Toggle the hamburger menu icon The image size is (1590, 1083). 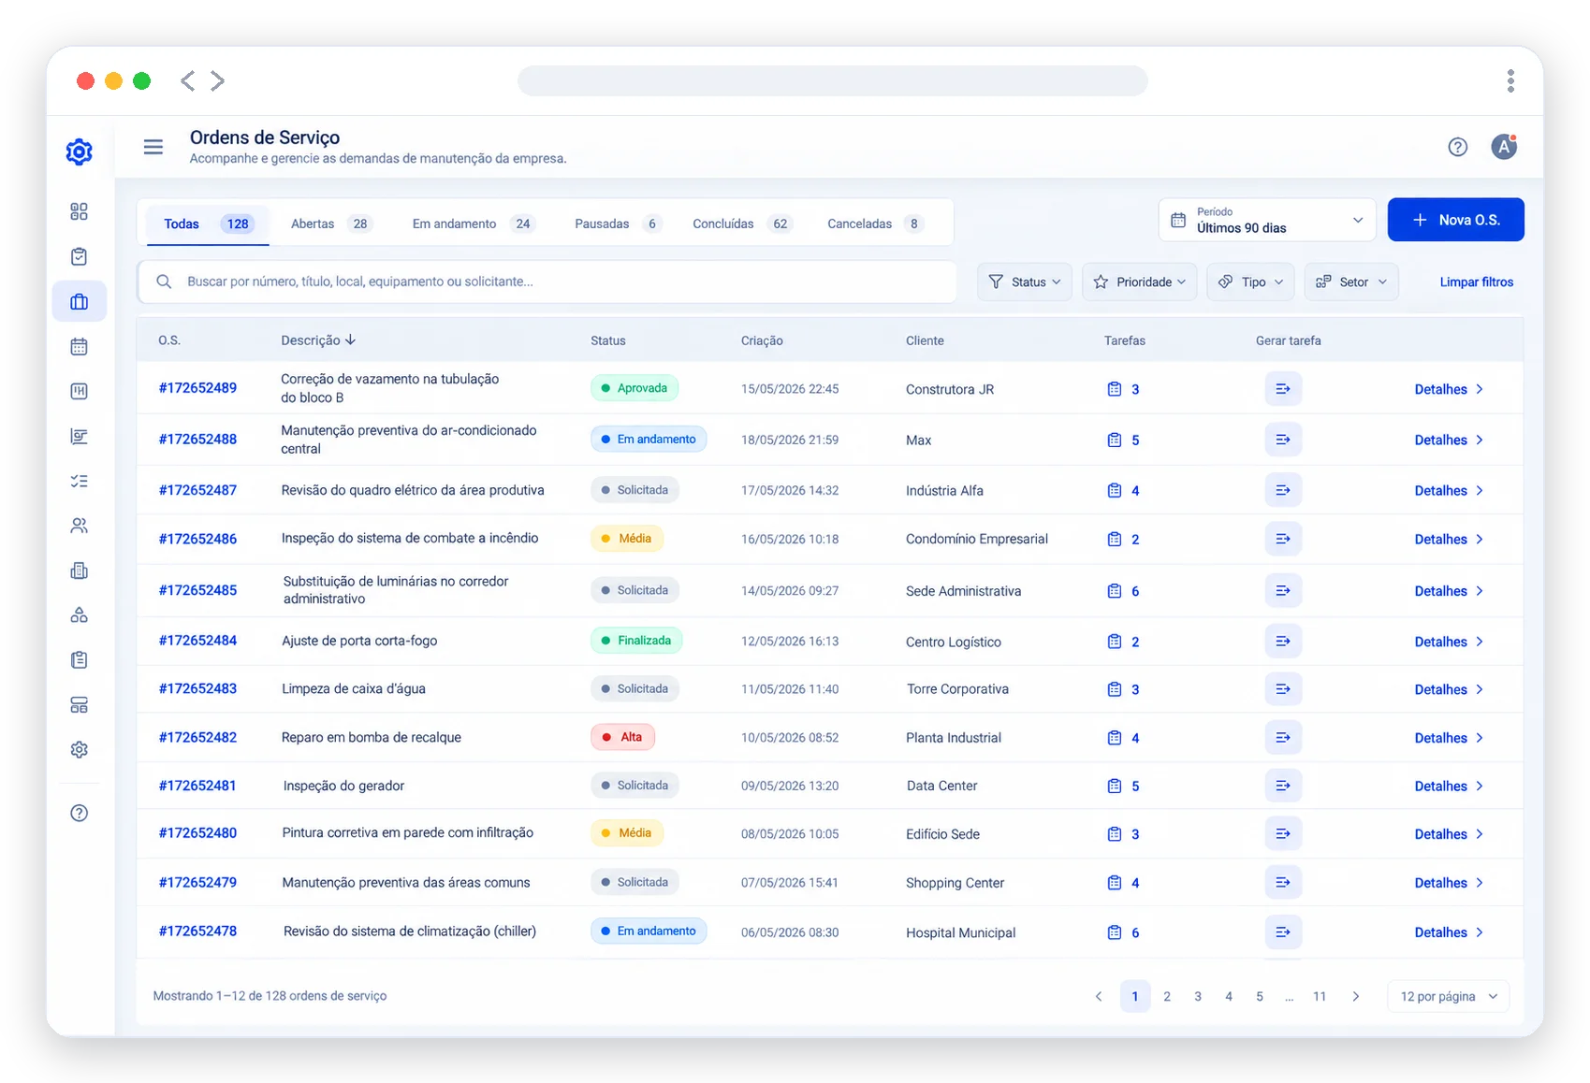[x=153, y=147]
